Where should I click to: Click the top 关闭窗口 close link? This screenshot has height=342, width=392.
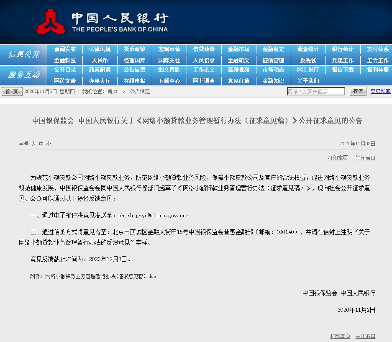click(x=365, y=158)
